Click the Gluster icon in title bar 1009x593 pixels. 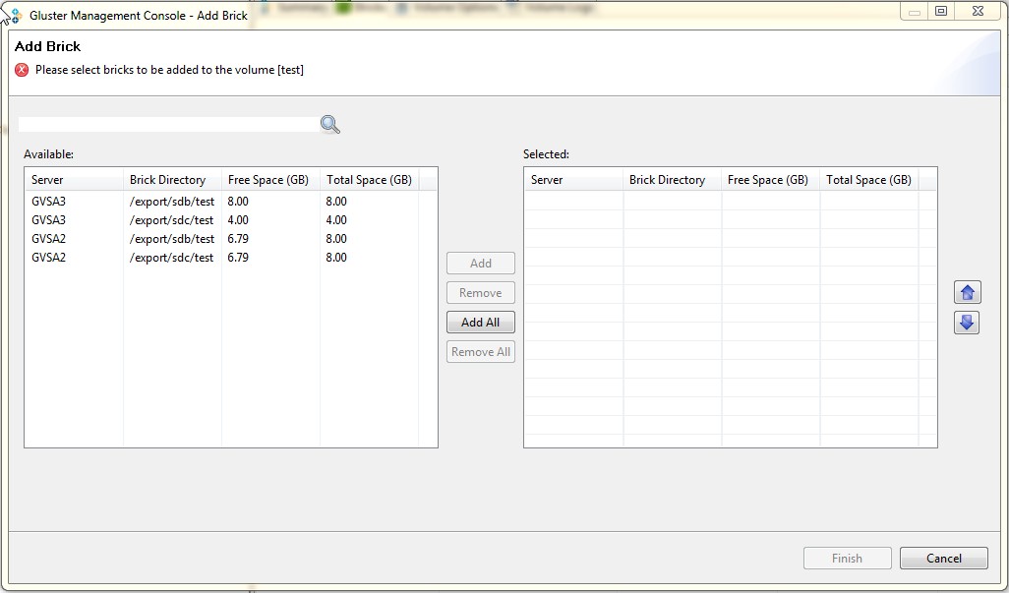(x=13, y=15)
